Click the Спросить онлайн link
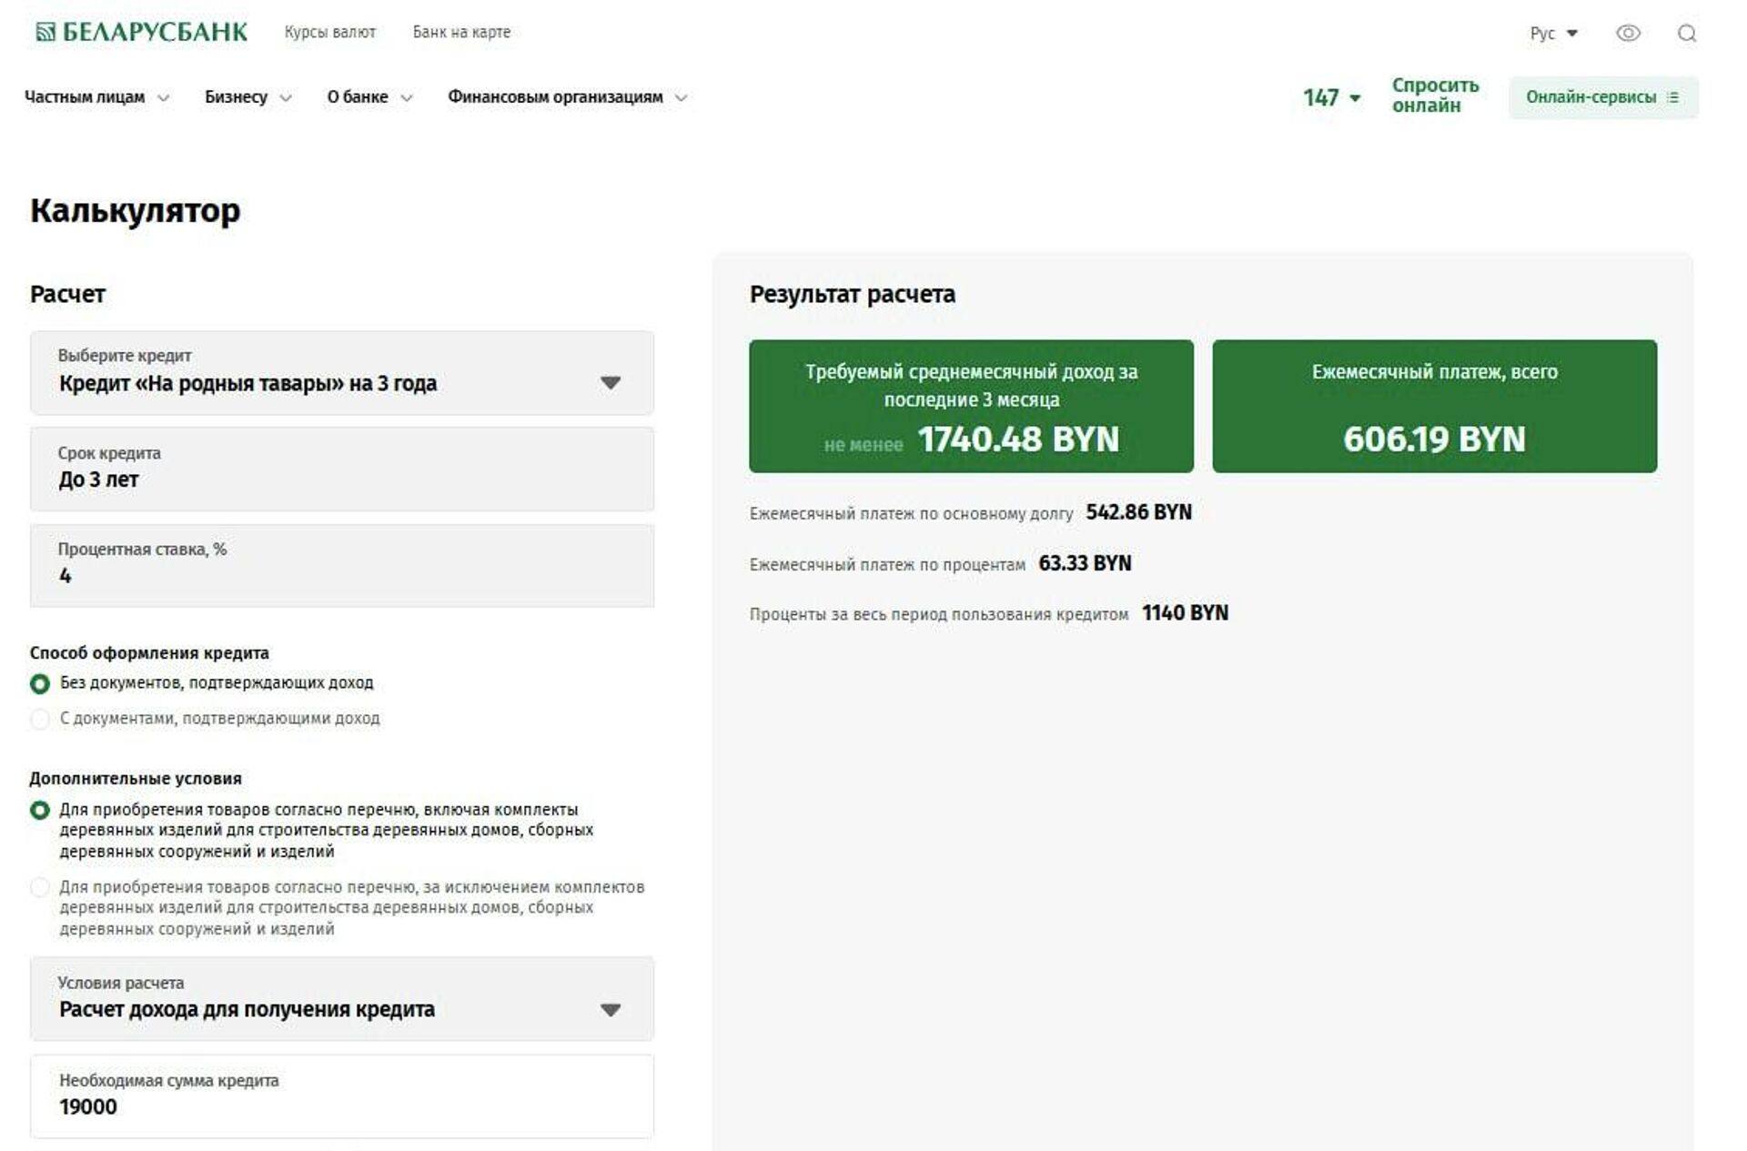 point(1435,96)
